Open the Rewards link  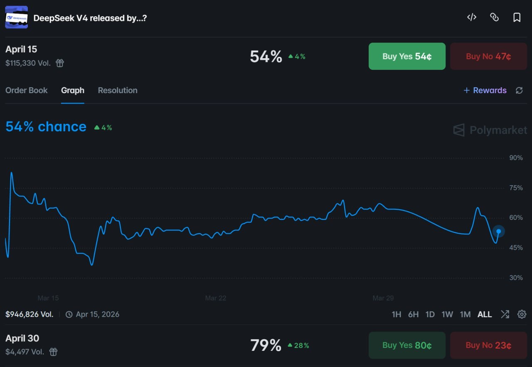(485, 91)
